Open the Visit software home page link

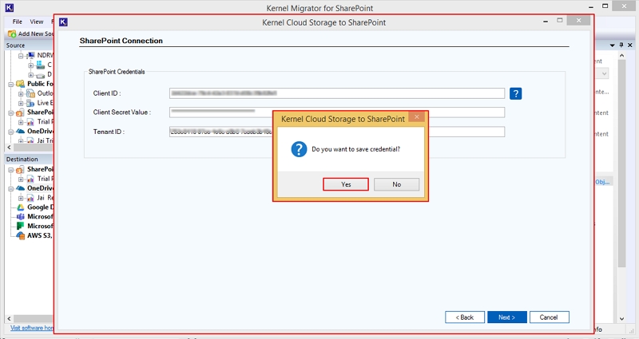click(x=32, y=328)
